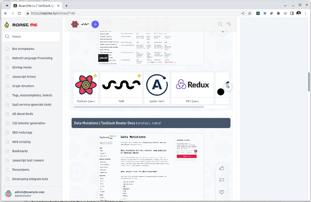Screen dimensions: 311x202
Task: Click the share icon in address bar
Action: (243, 13)
